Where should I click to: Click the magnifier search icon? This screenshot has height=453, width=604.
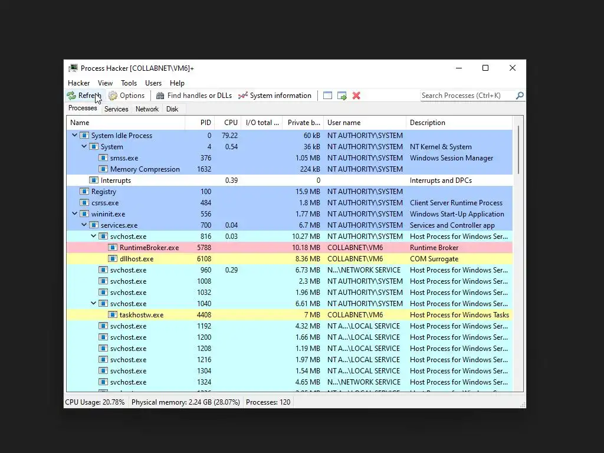click(520, 95)
